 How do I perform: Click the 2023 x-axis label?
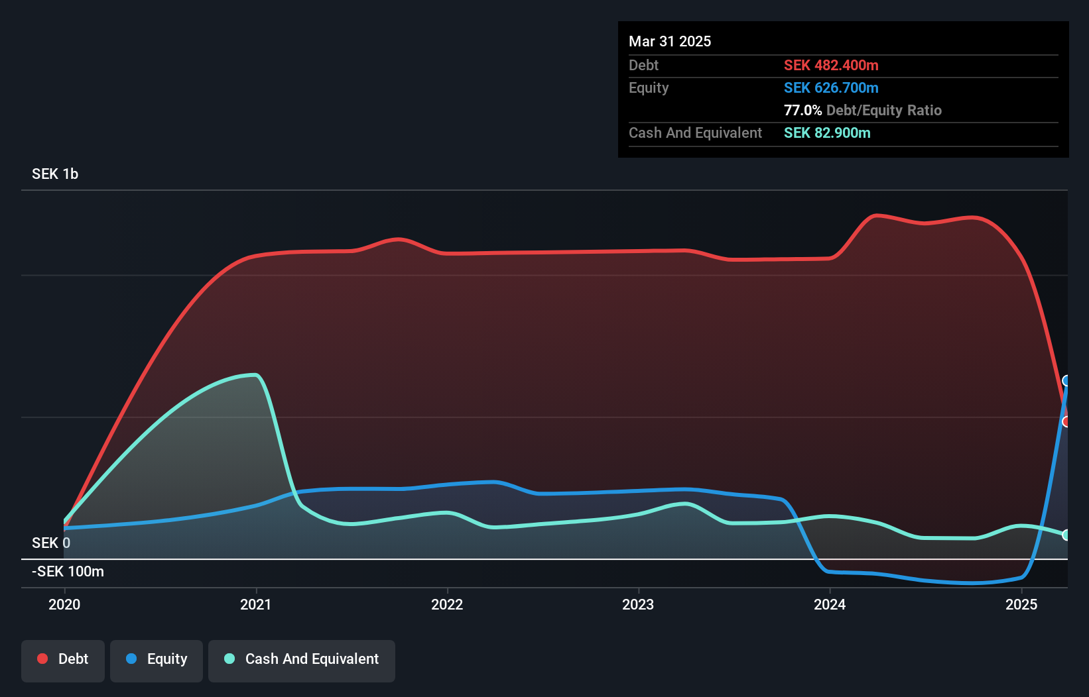[x=638, y=604]
